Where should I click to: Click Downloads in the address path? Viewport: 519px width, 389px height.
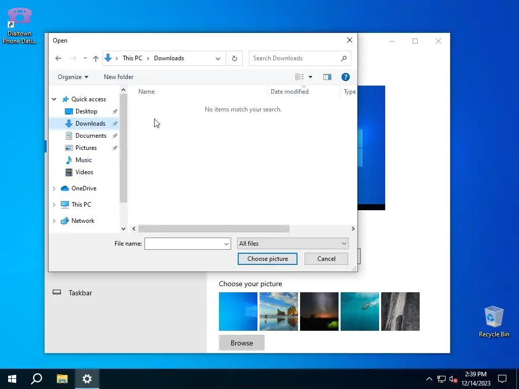pyautogui.click(x=169, y=58)
